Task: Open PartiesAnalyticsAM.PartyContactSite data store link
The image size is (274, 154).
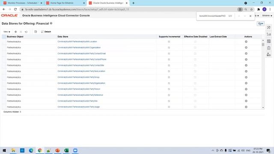Action: (x=81, y=65)
